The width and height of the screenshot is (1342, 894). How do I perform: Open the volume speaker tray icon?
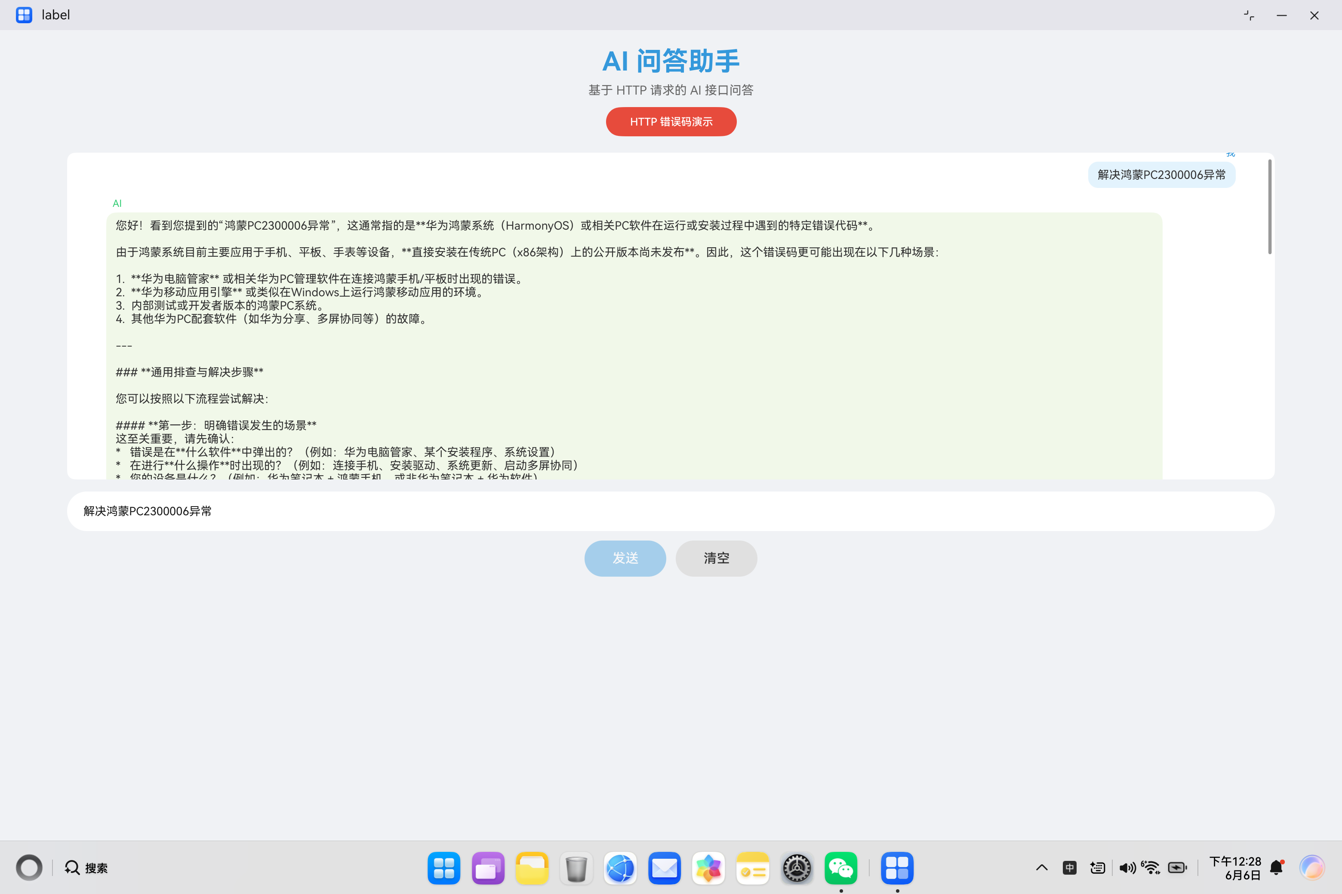point(1127,868)
